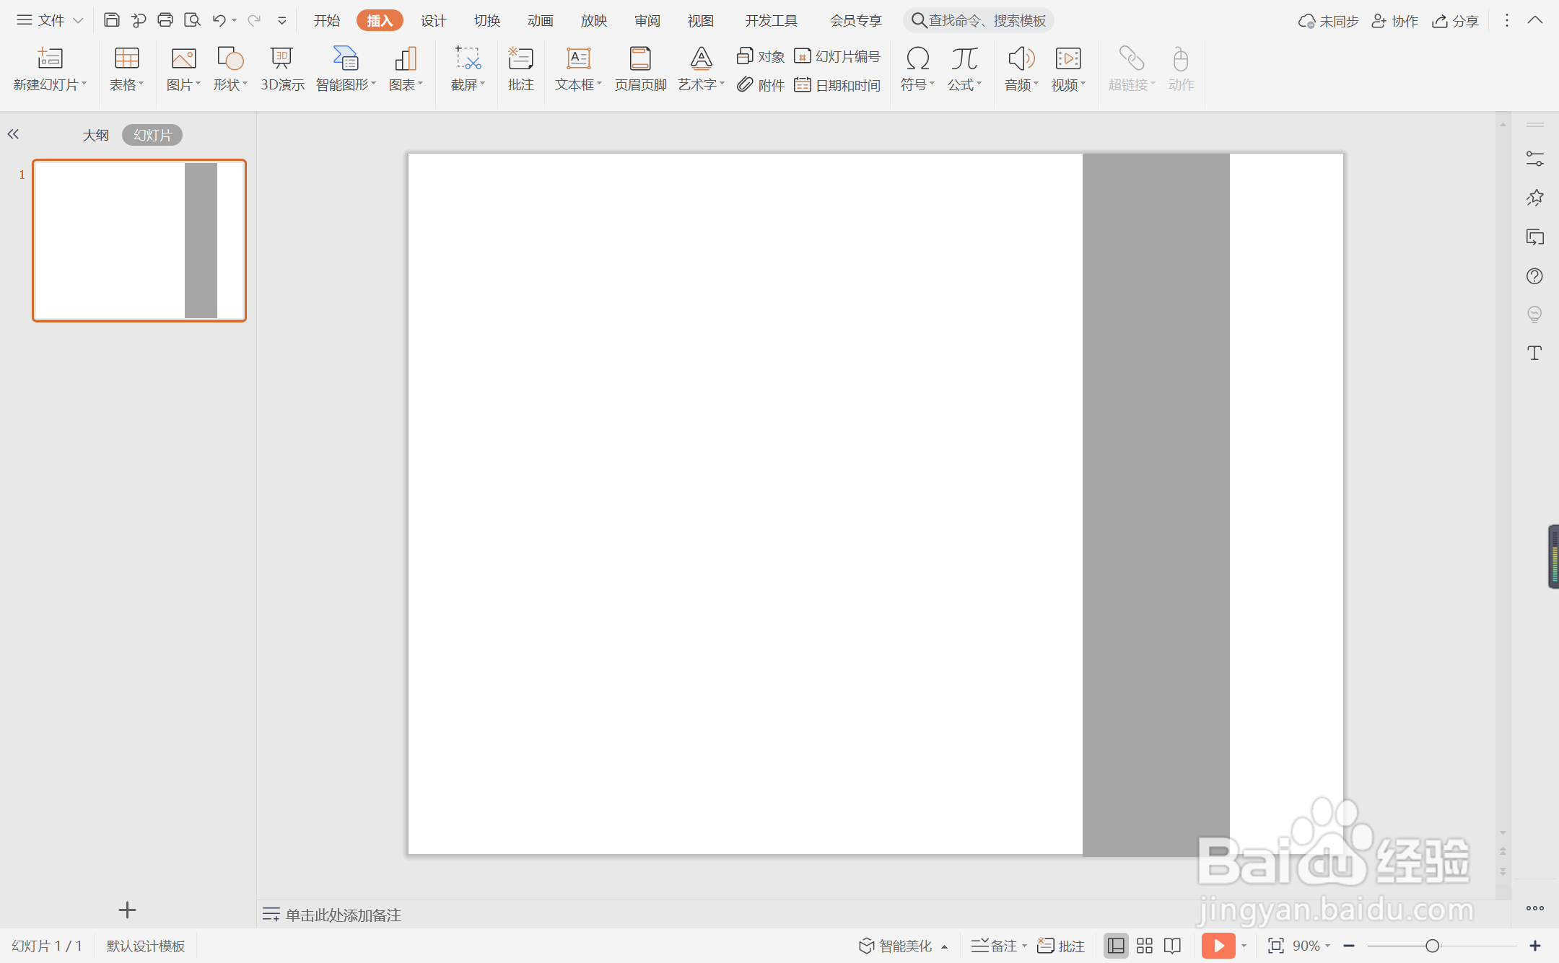Viewport: 1559px width, 963px height.
Task: Start slideshow with orange play button
Action: pyautogui.click(x=1218, y=946)
